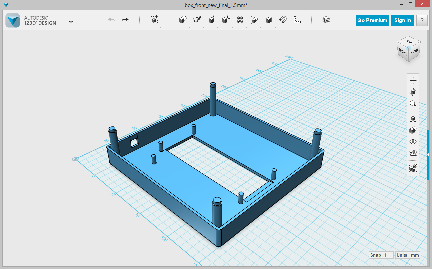Open the Transform tool
The width and height of the screenshot is (432, 269).
point(154,20)
